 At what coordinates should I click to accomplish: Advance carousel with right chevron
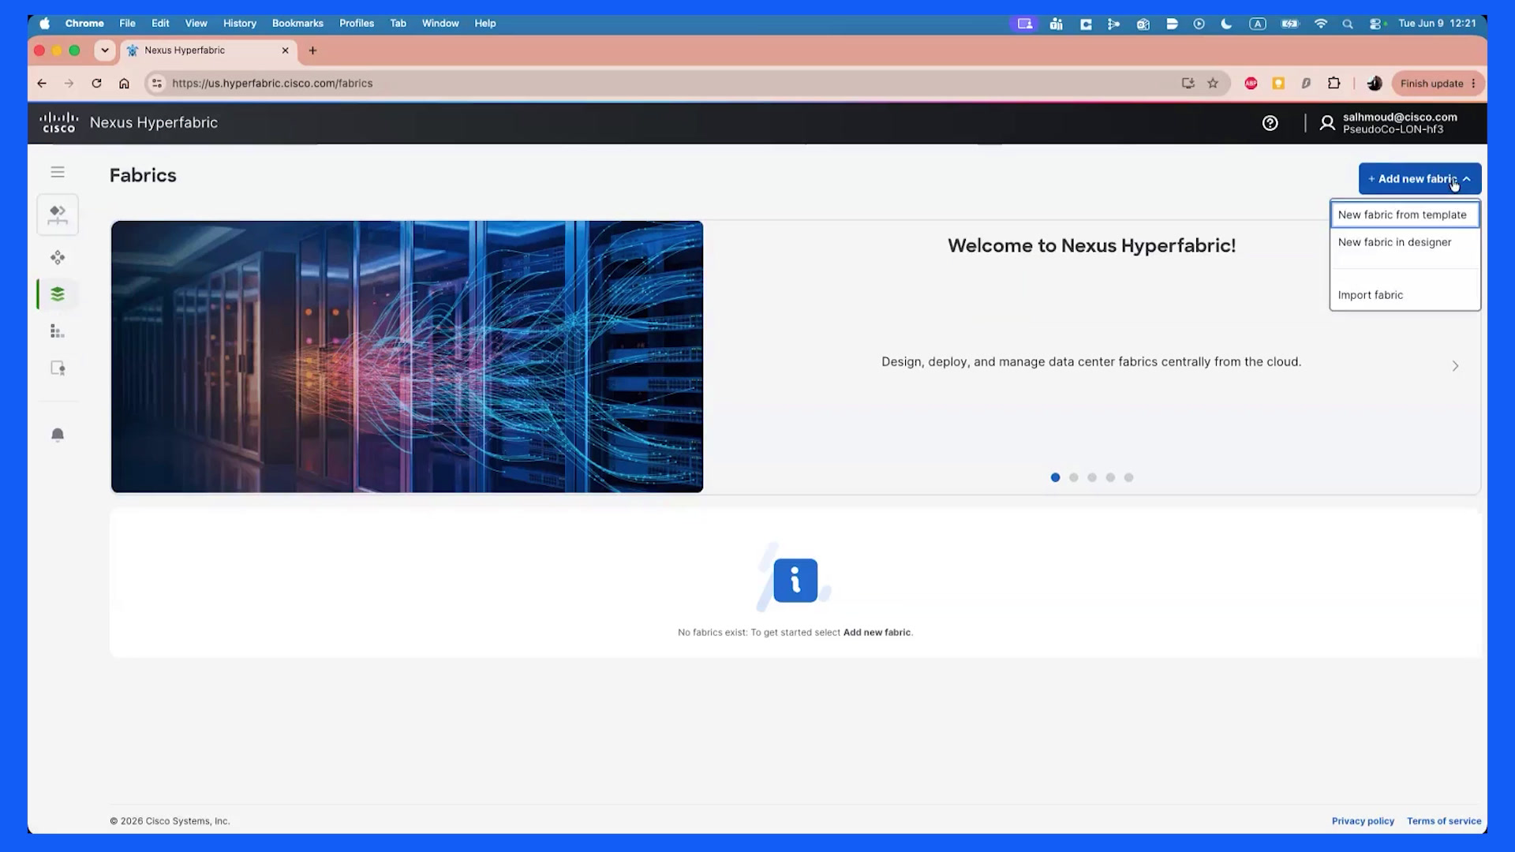(1455, 366)
